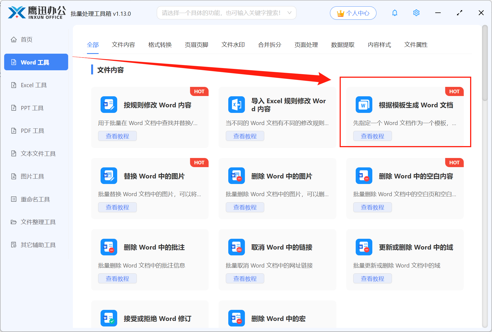Open 图片工具 from the sidebar
This screenshot has width=492, height=332.
pos(32,176)
